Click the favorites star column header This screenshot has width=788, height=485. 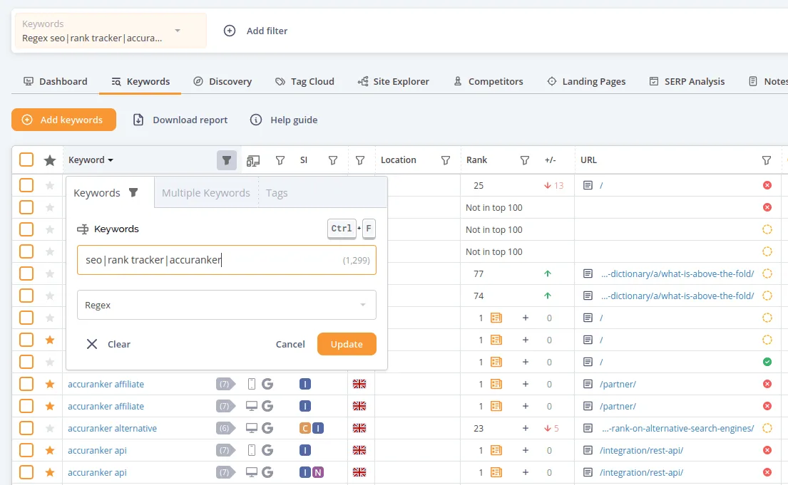(50, 160)
